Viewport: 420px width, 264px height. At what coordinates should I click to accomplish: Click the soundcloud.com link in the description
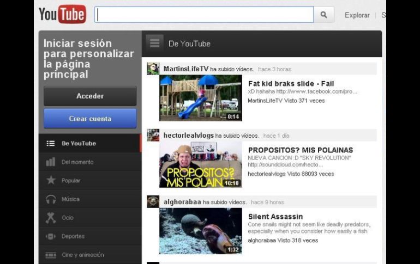pyautogui.click(x=285, y=164)
